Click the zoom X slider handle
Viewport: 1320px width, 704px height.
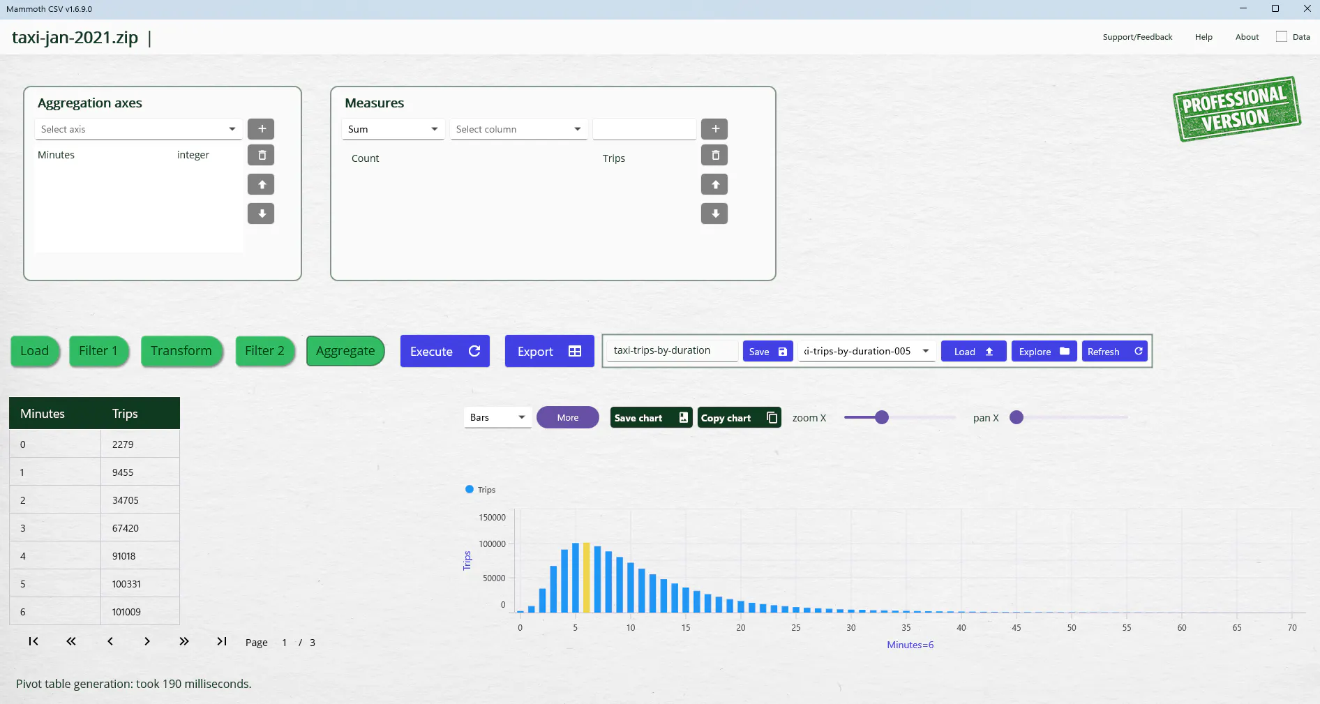882,417
